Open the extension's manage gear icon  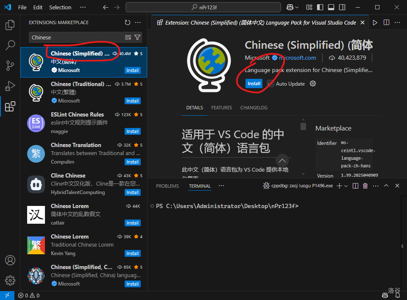313,84
